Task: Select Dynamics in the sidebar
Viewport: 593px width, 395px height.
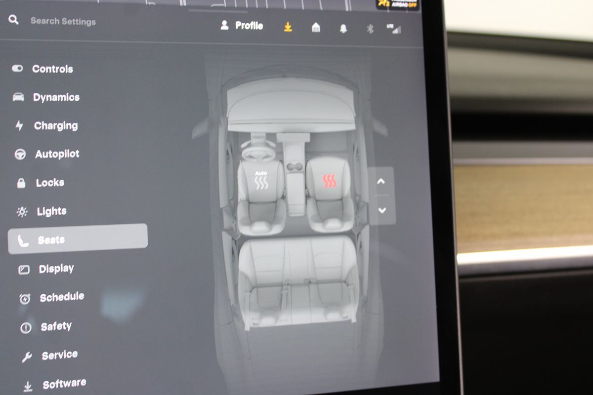Action: tap(56, 97)
